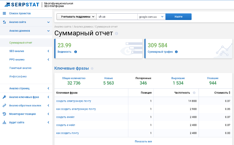Open keyword создать е мейл
The height and width of the screenshot is (145, 234).
[x=66, y=125]
